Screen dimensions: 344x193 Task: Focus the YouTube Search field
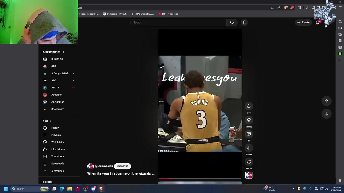[x=178, y=23]
